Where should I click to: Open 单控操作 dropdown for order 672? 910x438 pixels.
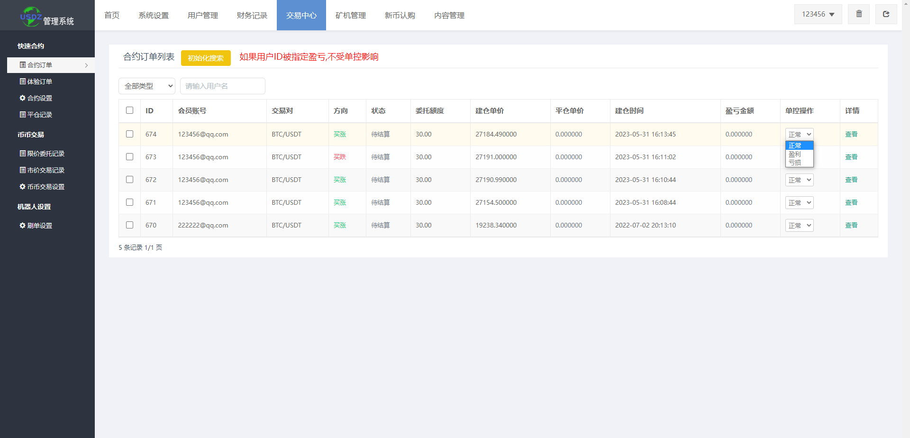pyautogui.click(x=799, y=180)
